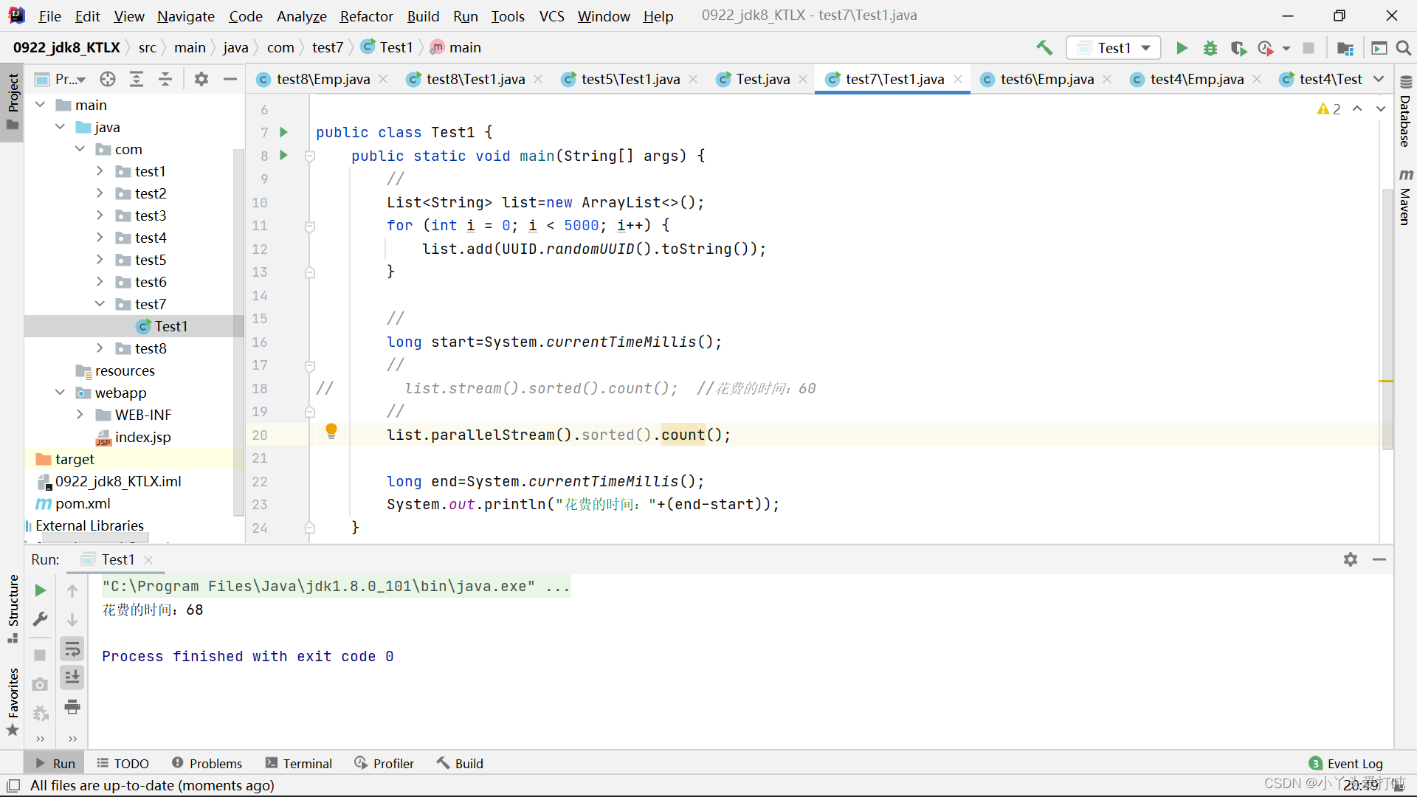Open the Refactor menu
This screenshot has width=1417, height=797.
pos(366,16)
